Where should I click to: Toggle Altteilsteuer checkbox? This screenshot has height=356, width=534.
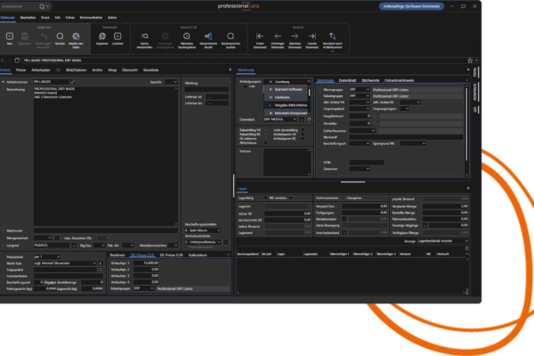point(265,142)
